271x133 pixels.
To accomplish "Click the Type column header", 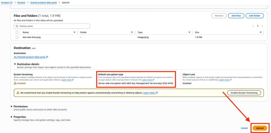I will pyautogui.click(x=140, y=32).
